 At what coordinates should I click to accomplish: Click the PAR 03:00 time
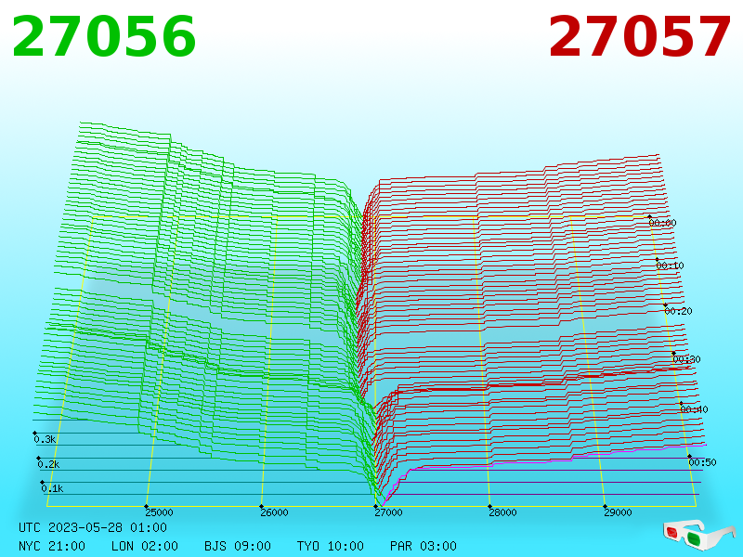pos(424,546)
